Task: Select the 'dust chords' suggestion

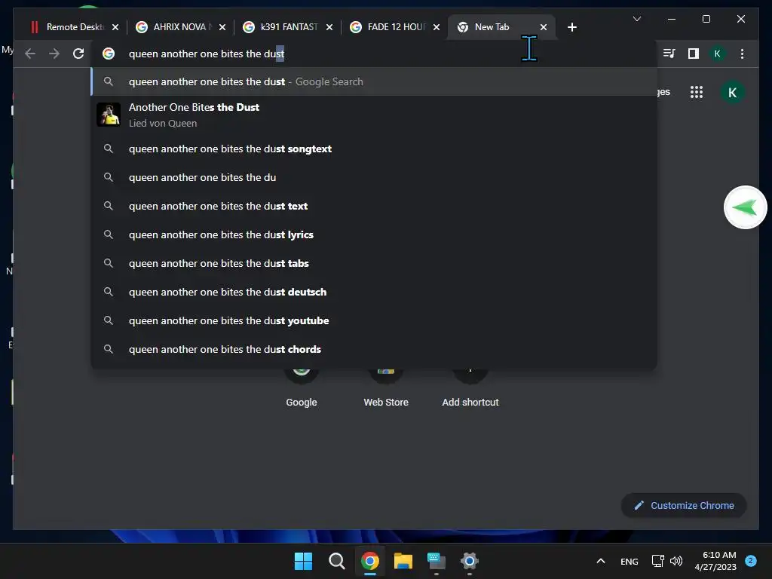Action: coord(374,349)
